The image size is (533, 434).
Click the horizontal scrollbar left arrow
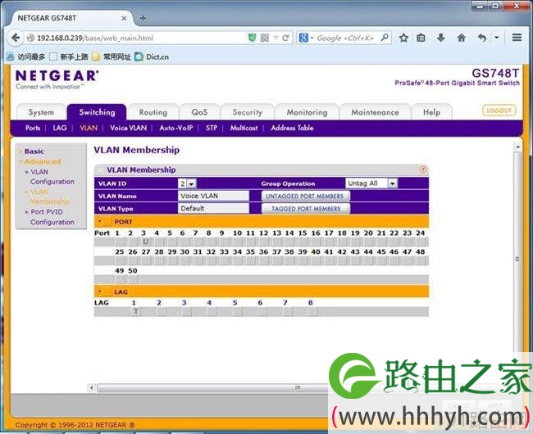point(91,387)
